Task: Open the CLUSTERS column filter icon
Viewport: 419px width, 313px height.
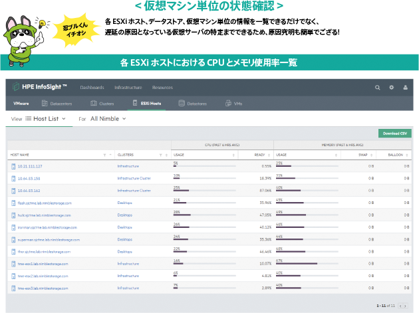Action: [160, 155]
